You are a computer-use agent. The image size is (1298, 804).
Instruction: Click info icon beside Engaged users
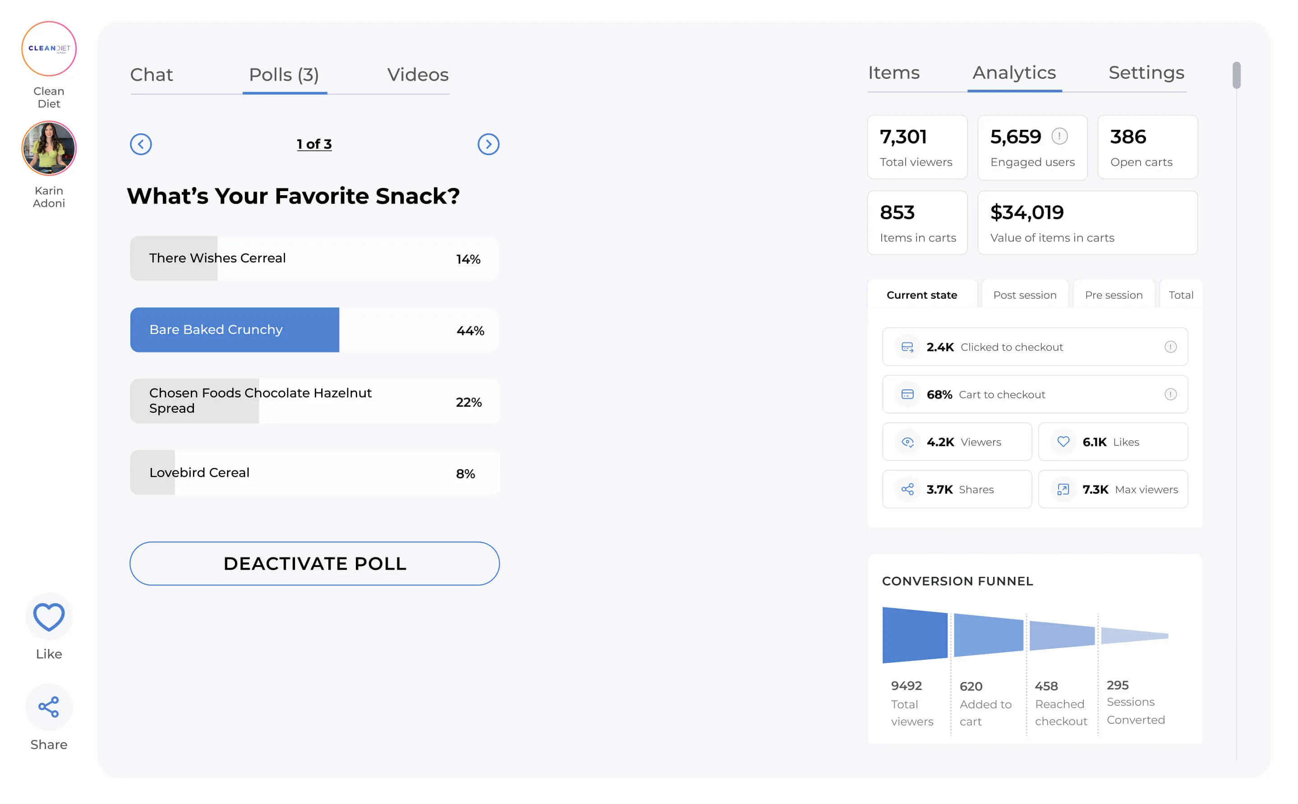(x=1059, y=137)
